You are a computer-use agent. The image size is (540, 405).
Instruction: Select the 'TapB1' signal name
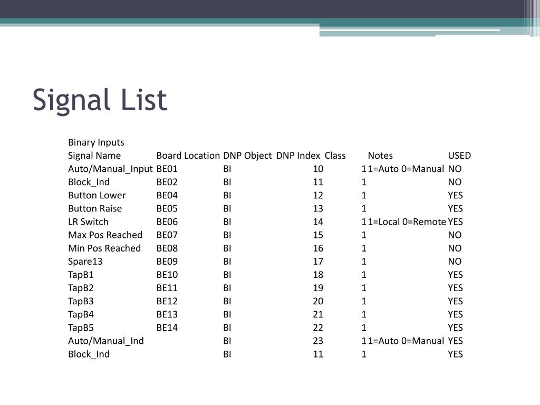click(x=81, y=275)
